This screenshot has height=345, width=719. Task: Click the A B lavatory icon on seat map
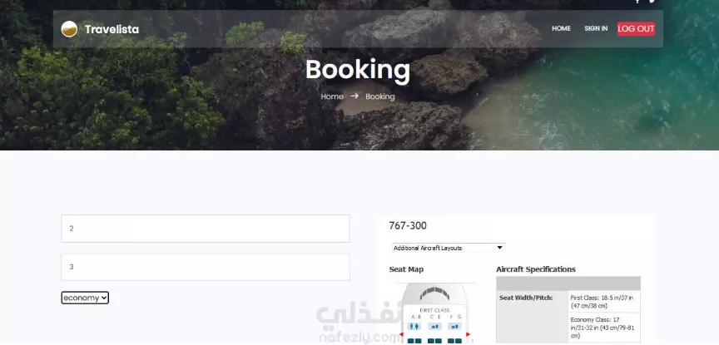tap(414, 326)
